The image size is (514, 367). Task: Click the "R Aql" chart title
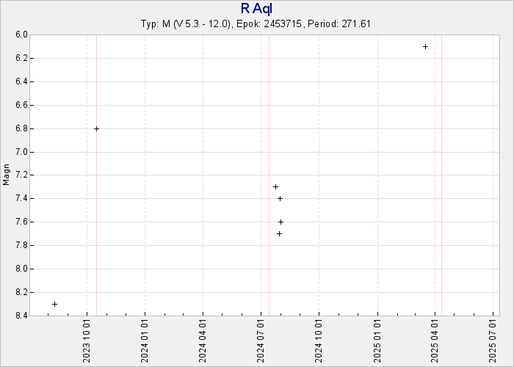[x=256, y=8]
